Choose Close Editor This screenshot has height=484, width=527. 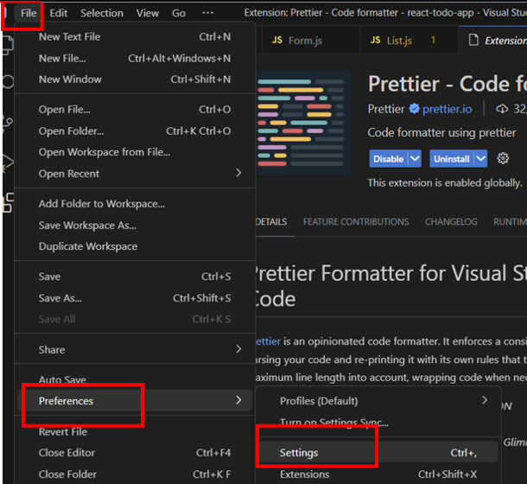point(135,453)
